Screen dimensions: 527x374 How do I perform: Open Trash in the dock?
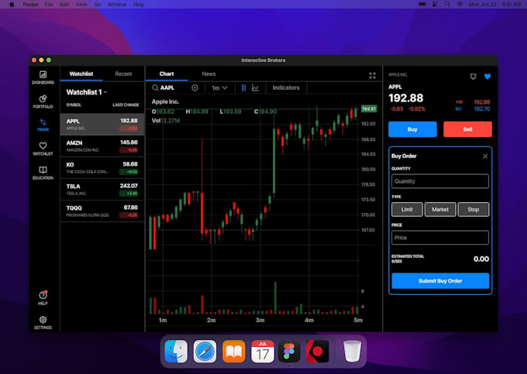point(352,352)
